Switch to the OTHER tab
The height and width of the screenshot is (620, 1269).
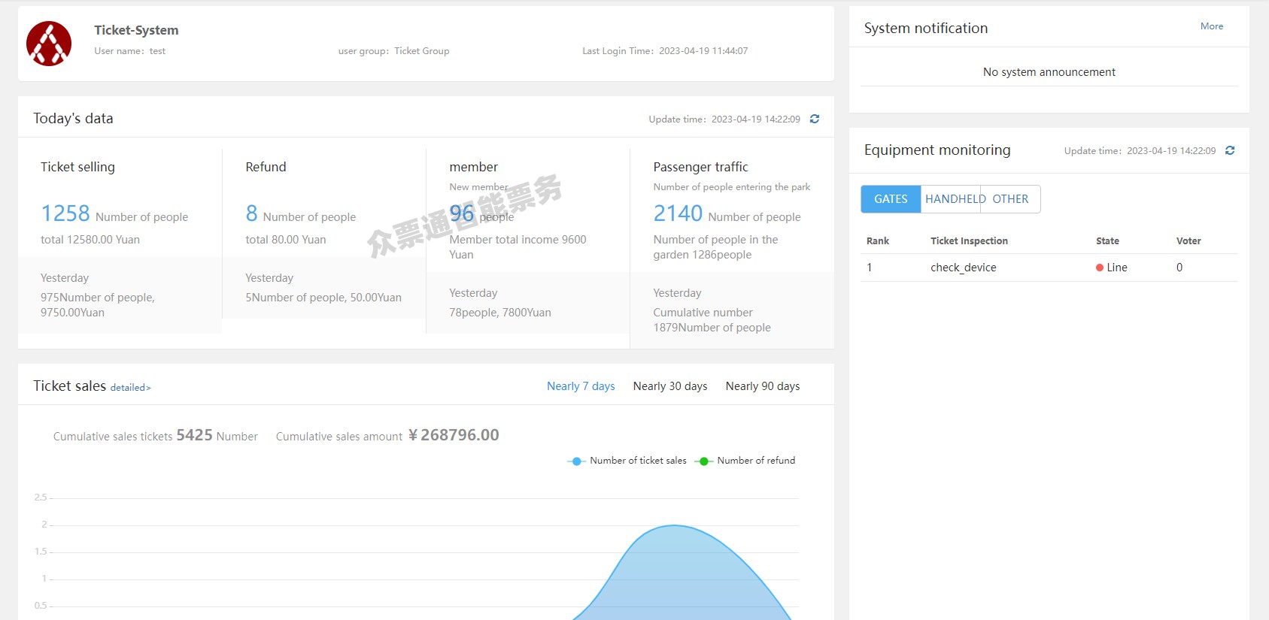tap(1010, 199)
